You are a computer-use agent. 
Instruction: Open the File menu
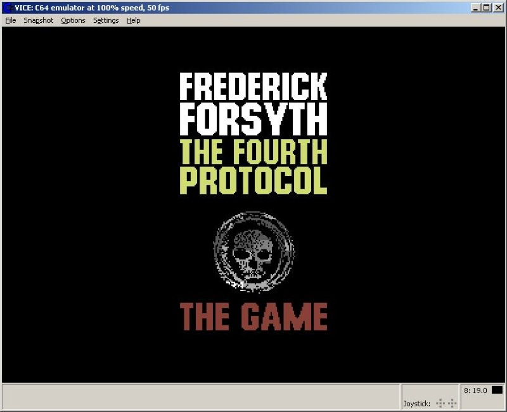tap(11, 20)
